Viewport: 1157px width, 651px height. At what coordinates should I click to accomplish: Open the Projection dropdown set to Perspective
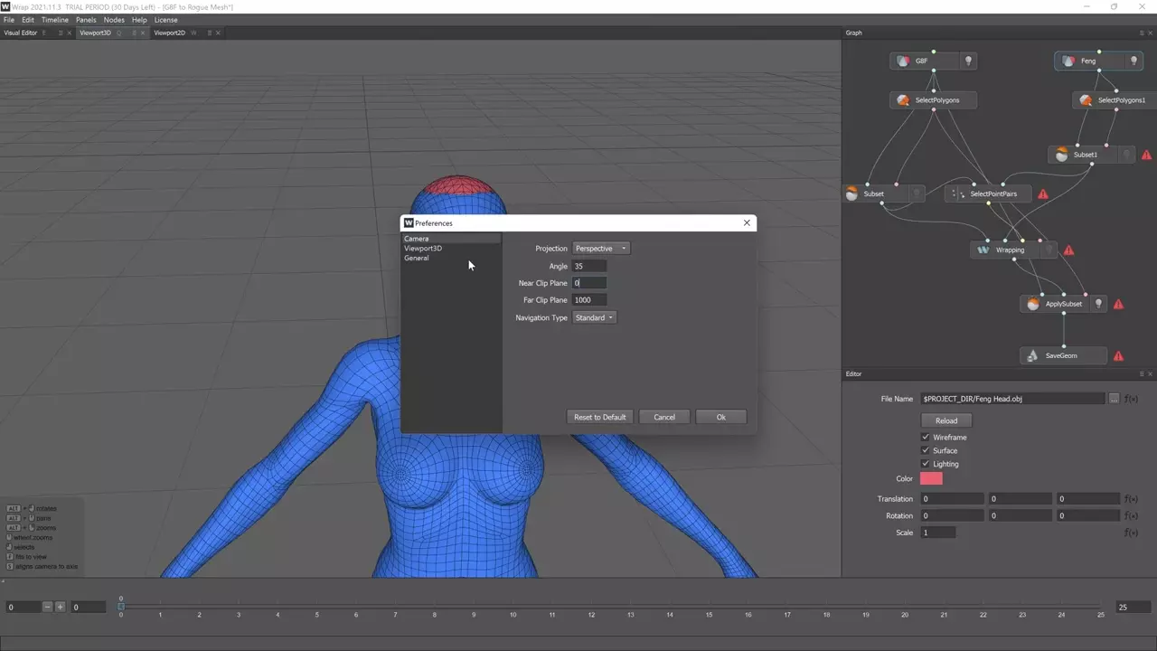[x=600, y=249]
